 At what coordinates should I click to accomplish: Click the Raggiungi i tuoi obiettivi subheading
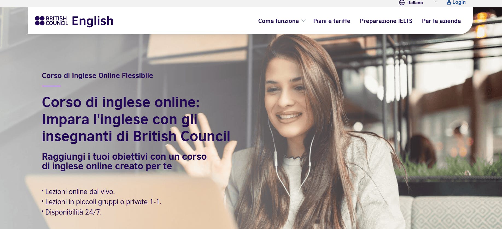124,161
